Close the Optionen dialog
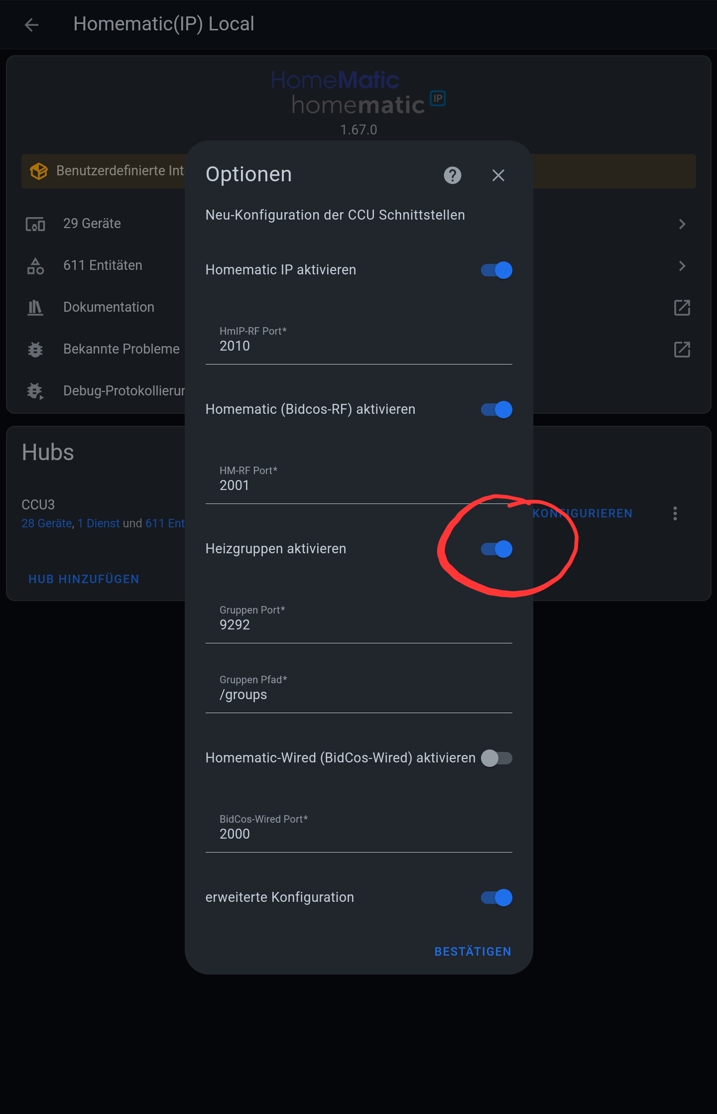The width and height of the screenshot is (717, 1114). tap(498, 175)
